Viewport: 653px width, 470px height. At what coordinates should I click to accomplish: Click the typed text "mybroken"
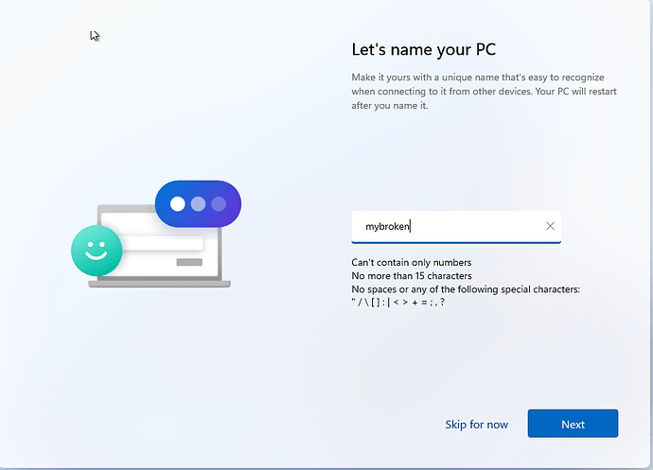[x=387, y=226]
